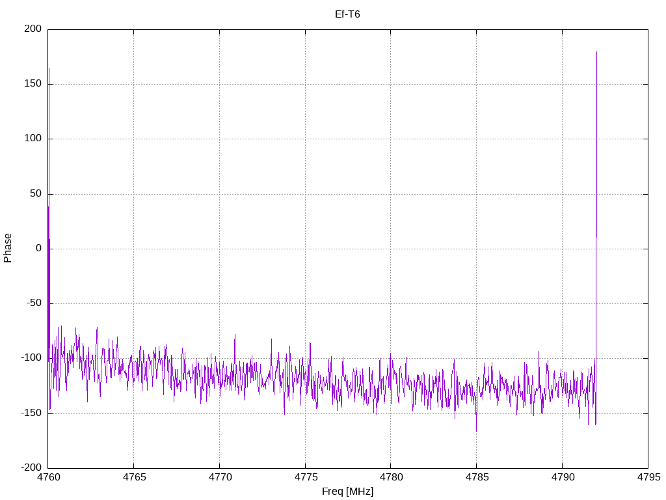Click the plot title Ef-T6
The height and width of the screenshot is (500, 666).
tap(347, 14)
